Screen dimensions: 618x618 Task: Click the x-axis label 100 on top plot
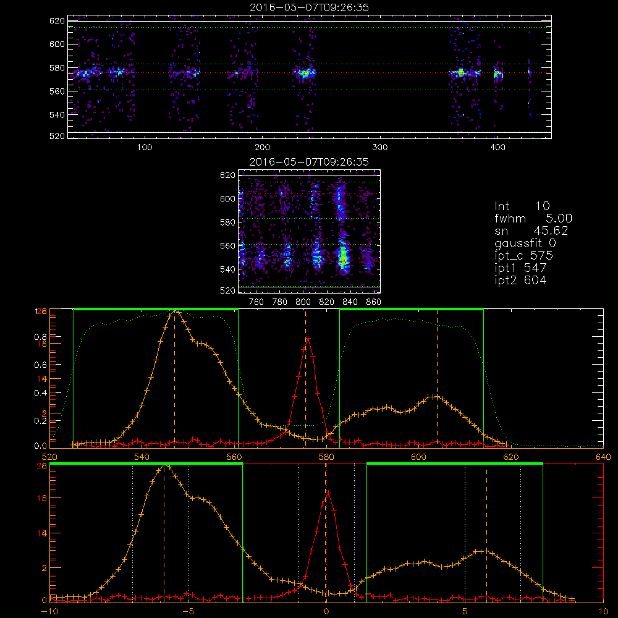pyautogui.click(x=145, y=148)
